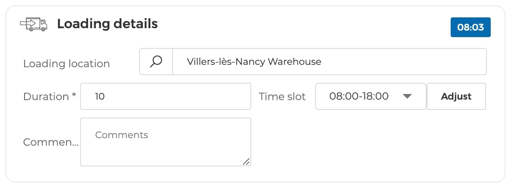
Task: Click inside the Comments text area
Action: point(165,142)
